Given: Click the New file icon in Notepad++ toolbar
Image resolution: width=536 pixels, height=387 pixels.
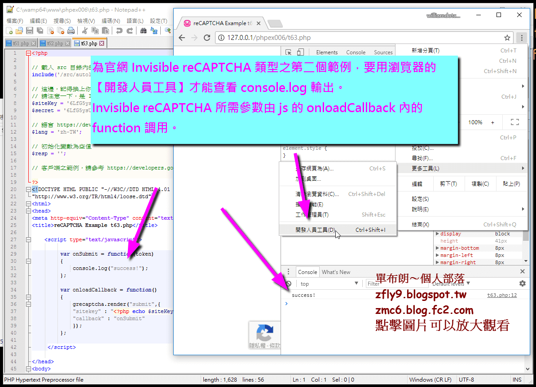Looking at the screenshot, I should click(x=9, y=31).
